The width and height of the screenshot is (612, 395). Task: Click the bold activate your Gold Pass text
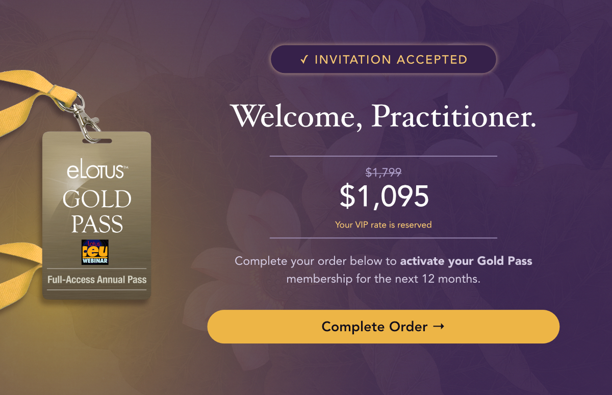coord(466,261)
